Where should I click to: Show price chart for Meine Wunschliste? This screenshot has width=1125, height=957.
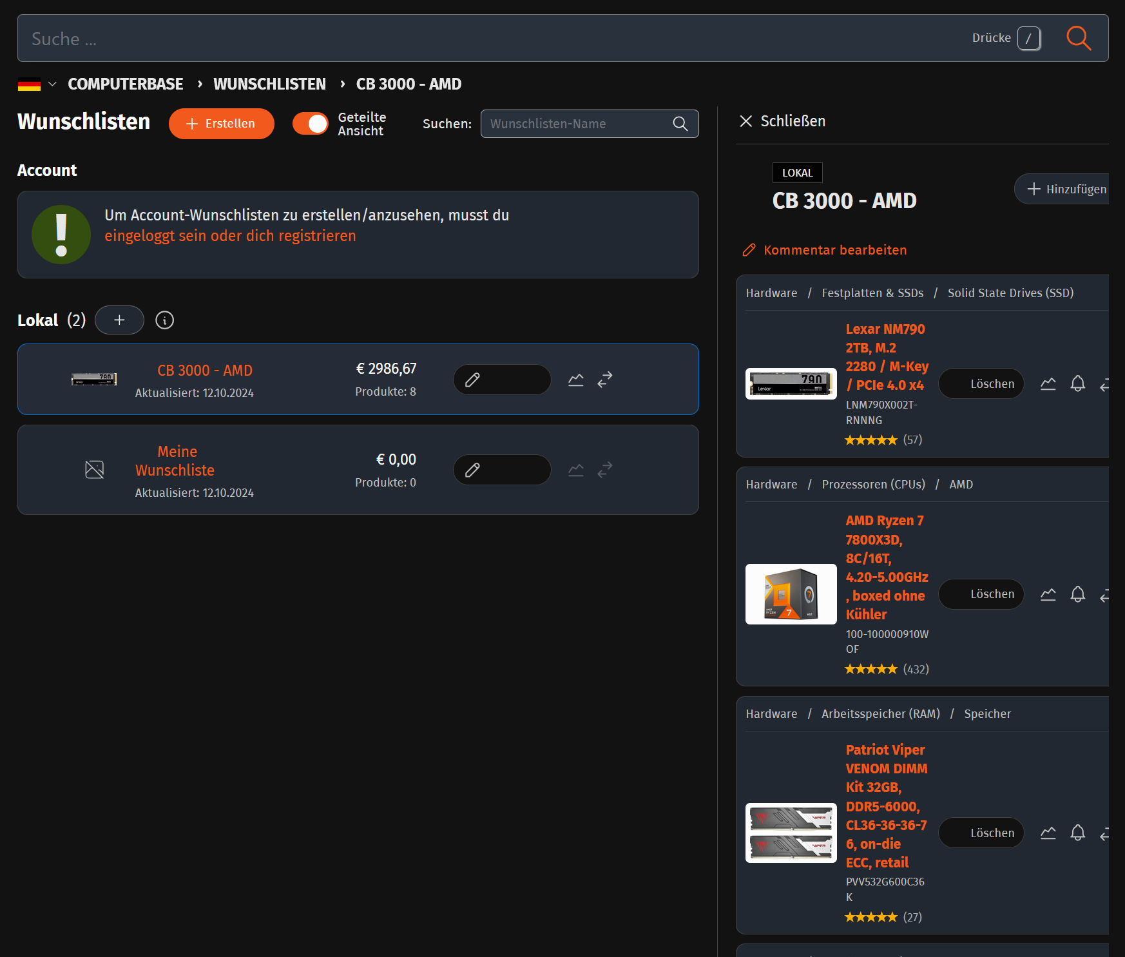pos(575,470)
